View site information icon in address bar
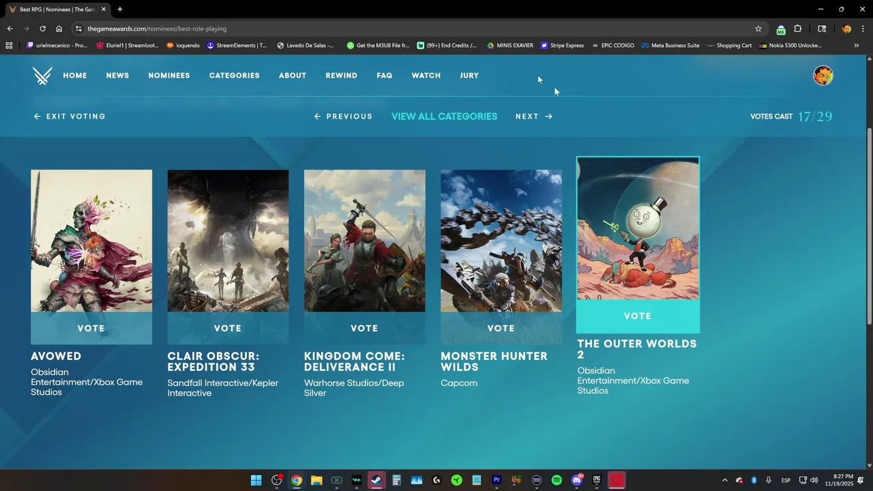The width and height of the screenshot is (873, 491). (78, 29)
